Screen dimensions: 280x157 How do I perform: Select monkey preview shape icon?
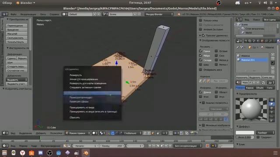click(x=272, y=113)
